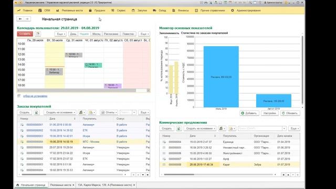Image resolution: width=336 pixels, height=189 pixels.
Task: Switch calendar to Неделя view
Action: click(84, 34)
